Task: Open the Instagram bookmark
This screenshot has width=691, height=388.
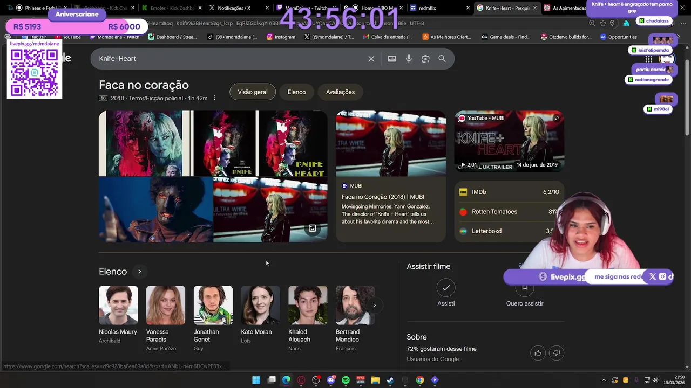Action: 281,37
